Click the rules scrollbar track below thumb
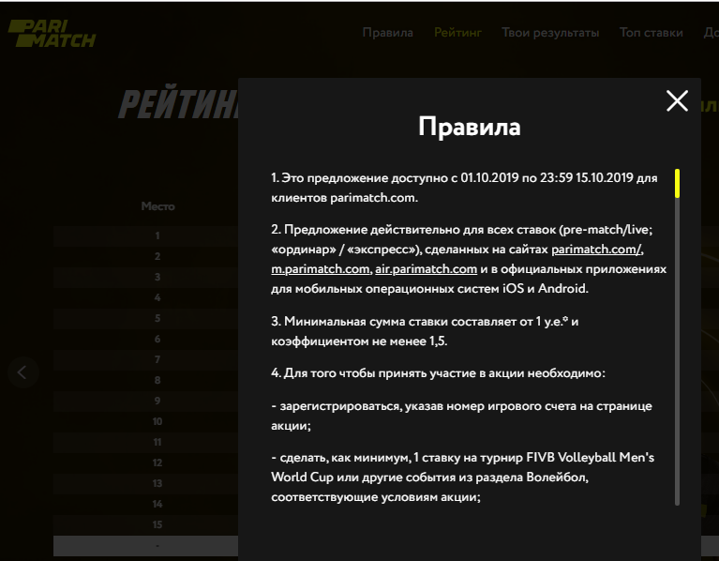This screenshot has height=561, width=719. [677, 352]
